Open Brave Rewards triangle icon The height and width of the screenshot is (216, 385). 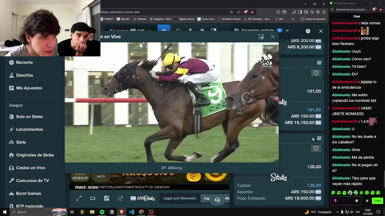[252, 12]
